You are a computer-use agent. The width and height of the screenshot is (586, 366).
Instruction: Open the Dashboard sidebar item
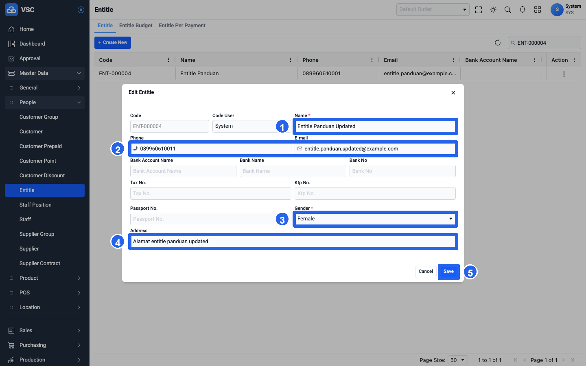click(45, 44)
